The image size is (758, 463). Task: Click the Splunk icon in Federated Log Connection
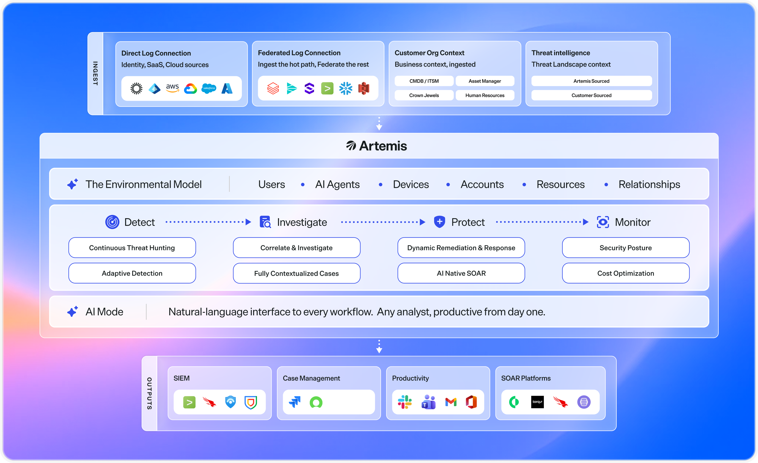point(327,88)
